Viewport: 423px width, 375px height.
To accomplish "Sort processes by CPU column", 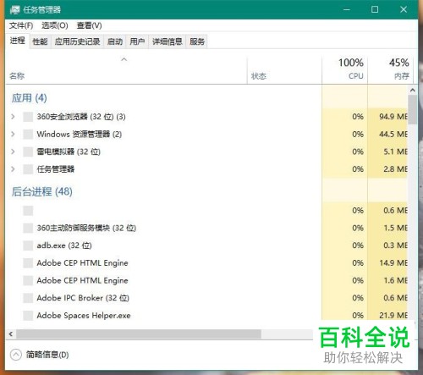I will click(x=344, y=70).
